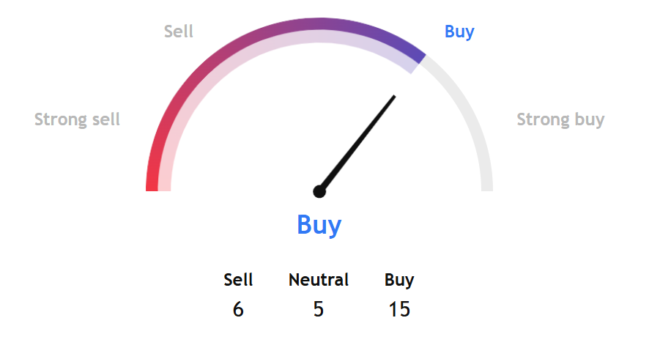Select the Buy heading above 15

[398, 281]
